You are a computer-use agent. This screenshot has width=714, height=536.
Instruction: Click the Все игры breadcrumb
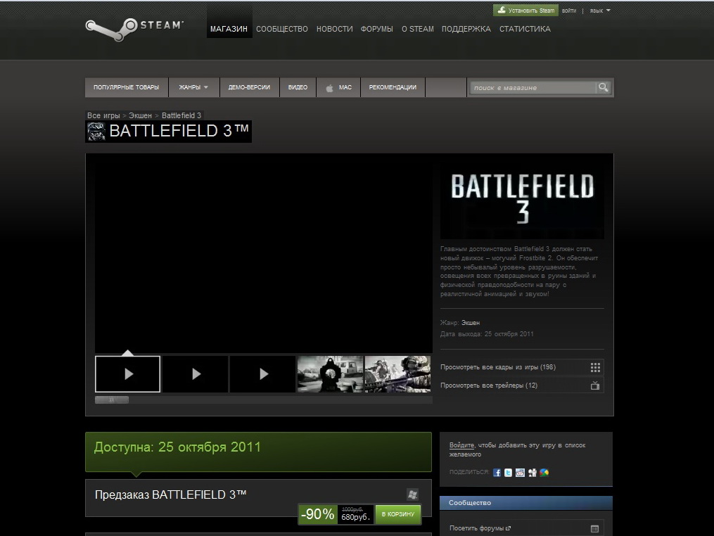[104, 115]
